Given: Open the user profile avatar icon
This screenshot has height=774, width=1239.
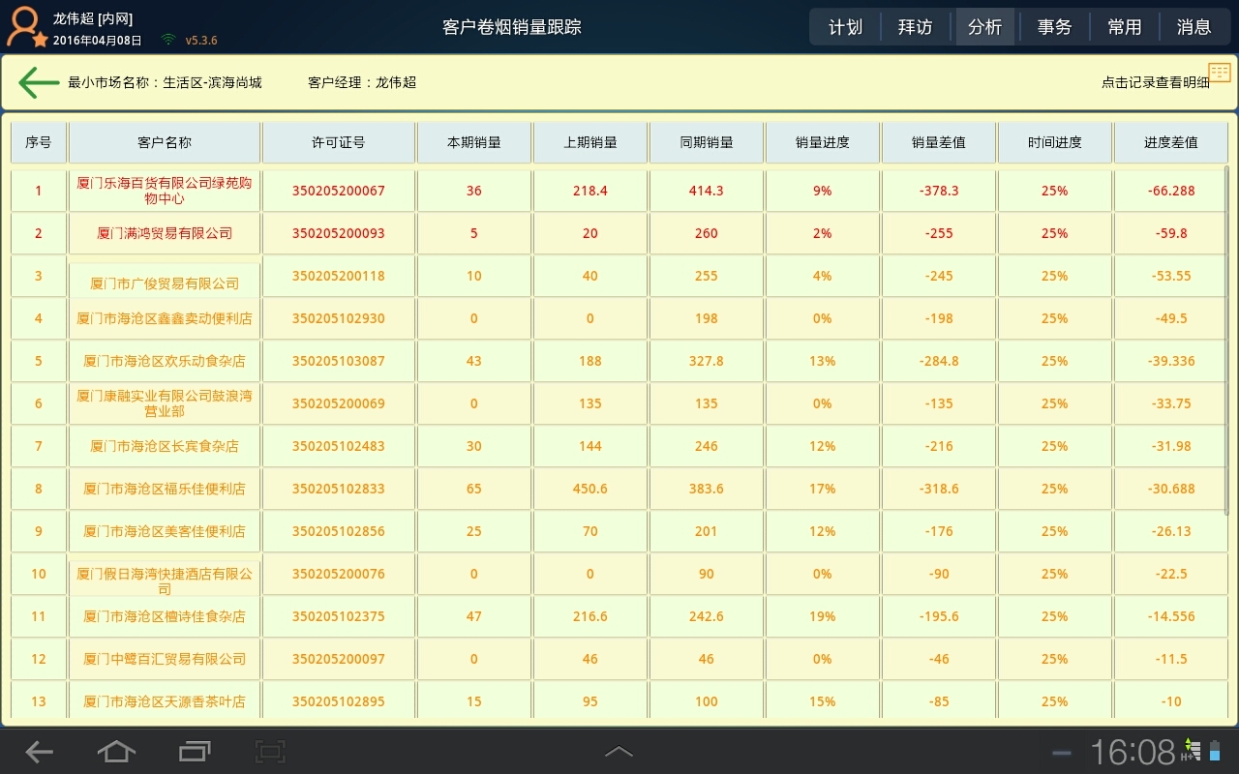Looking at the screenshot, I should coord(26,27).
